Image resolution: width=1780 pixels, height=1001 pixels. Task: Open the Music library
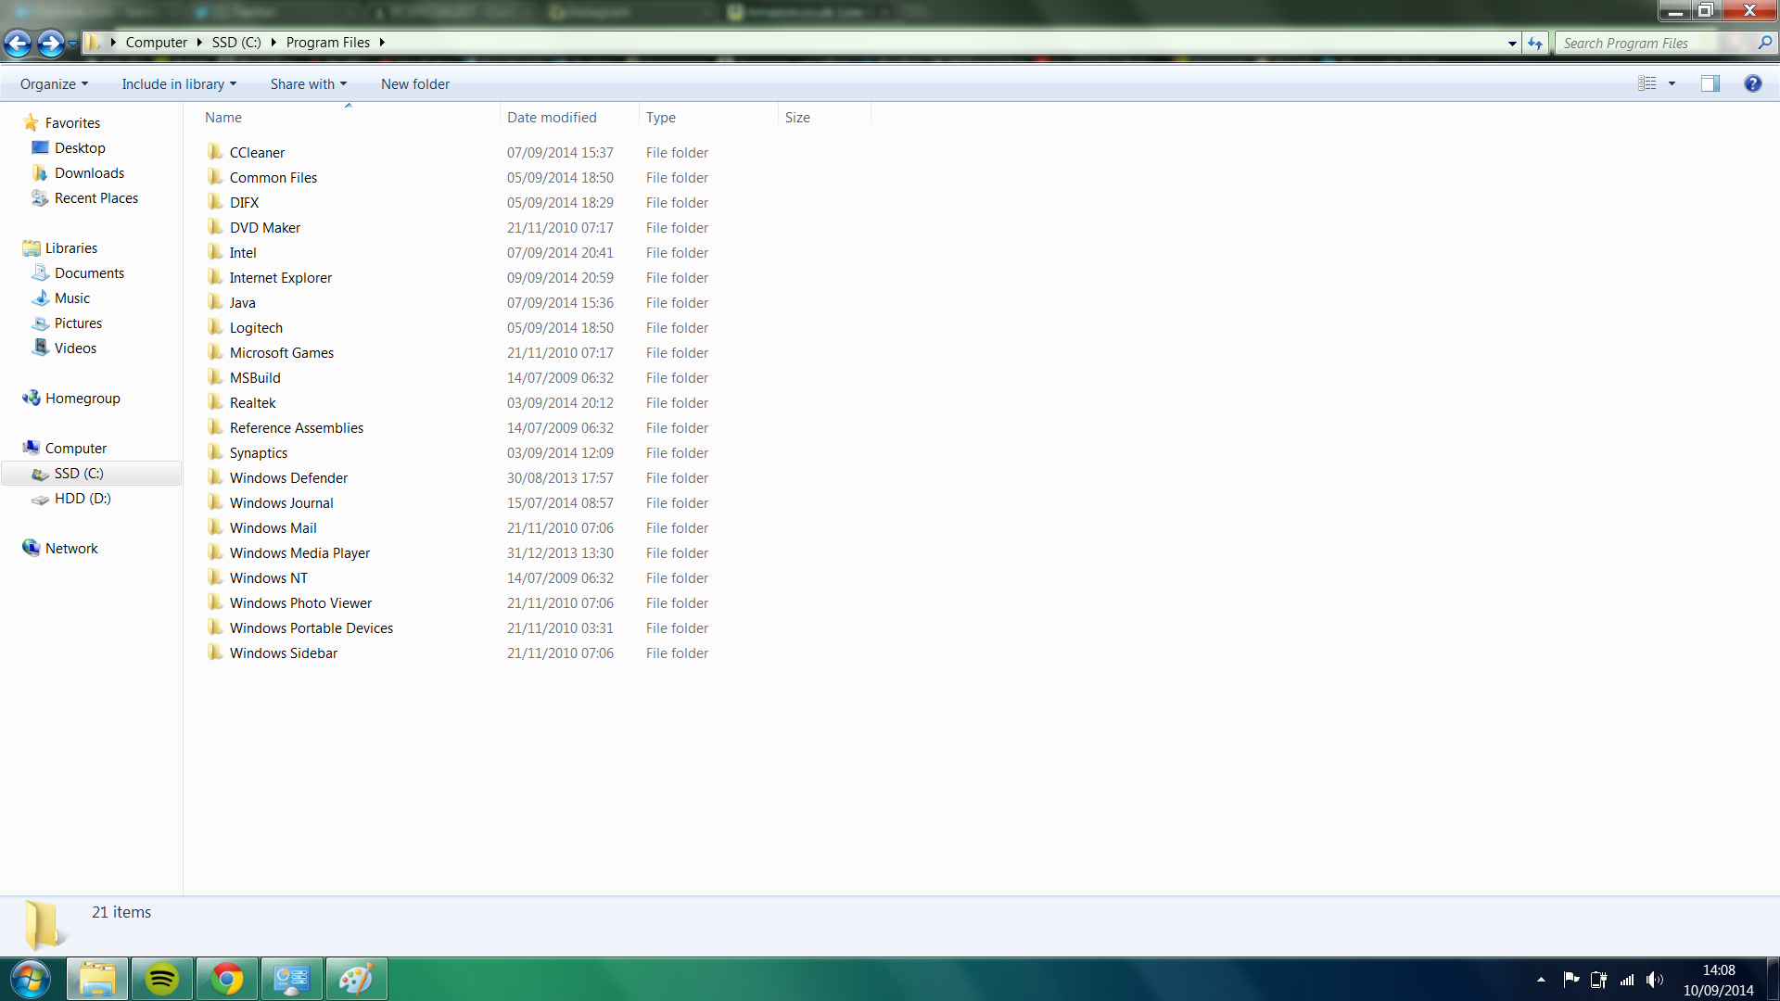[x=61, y=298]
